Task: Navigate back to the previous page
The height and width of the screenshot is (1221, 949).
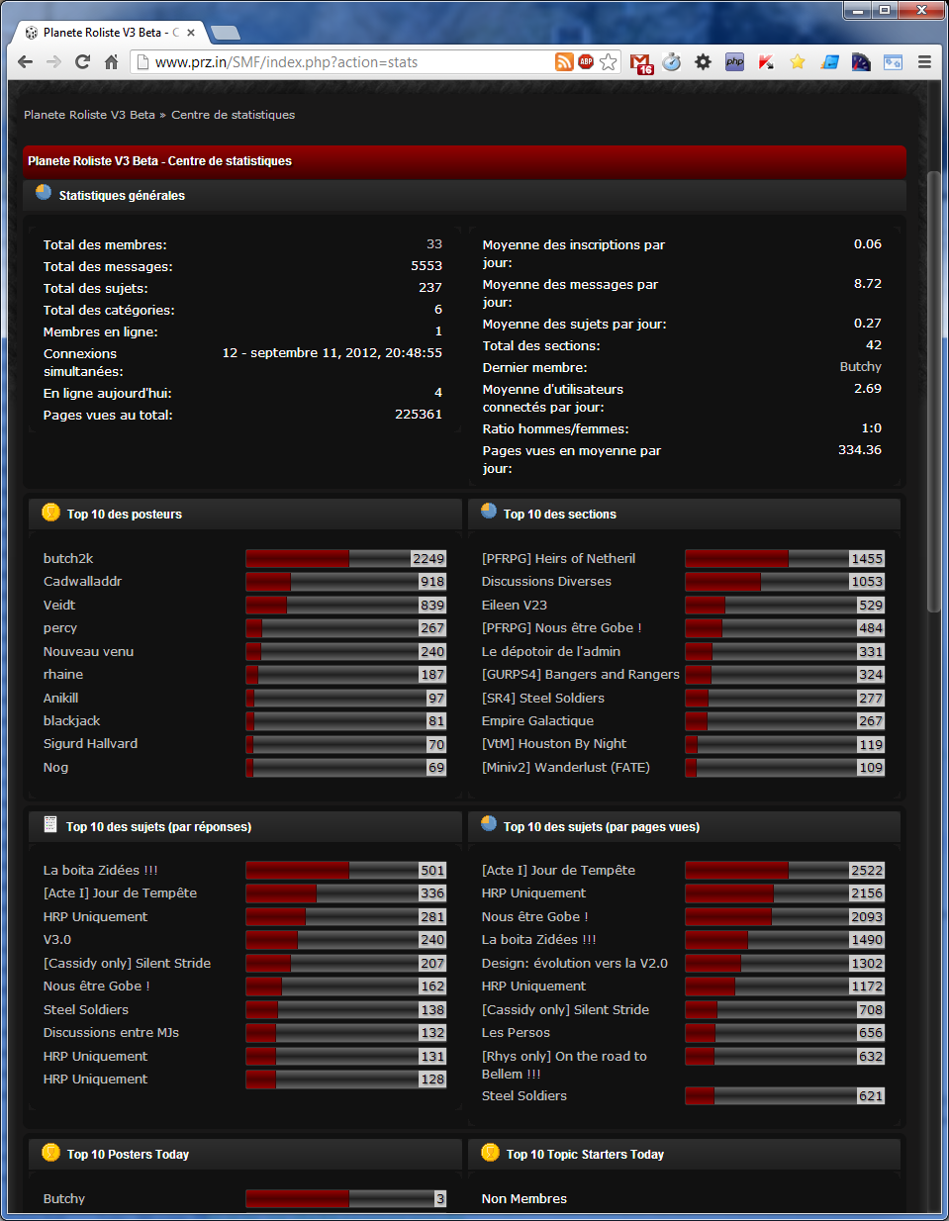Action: pos(26,62)
